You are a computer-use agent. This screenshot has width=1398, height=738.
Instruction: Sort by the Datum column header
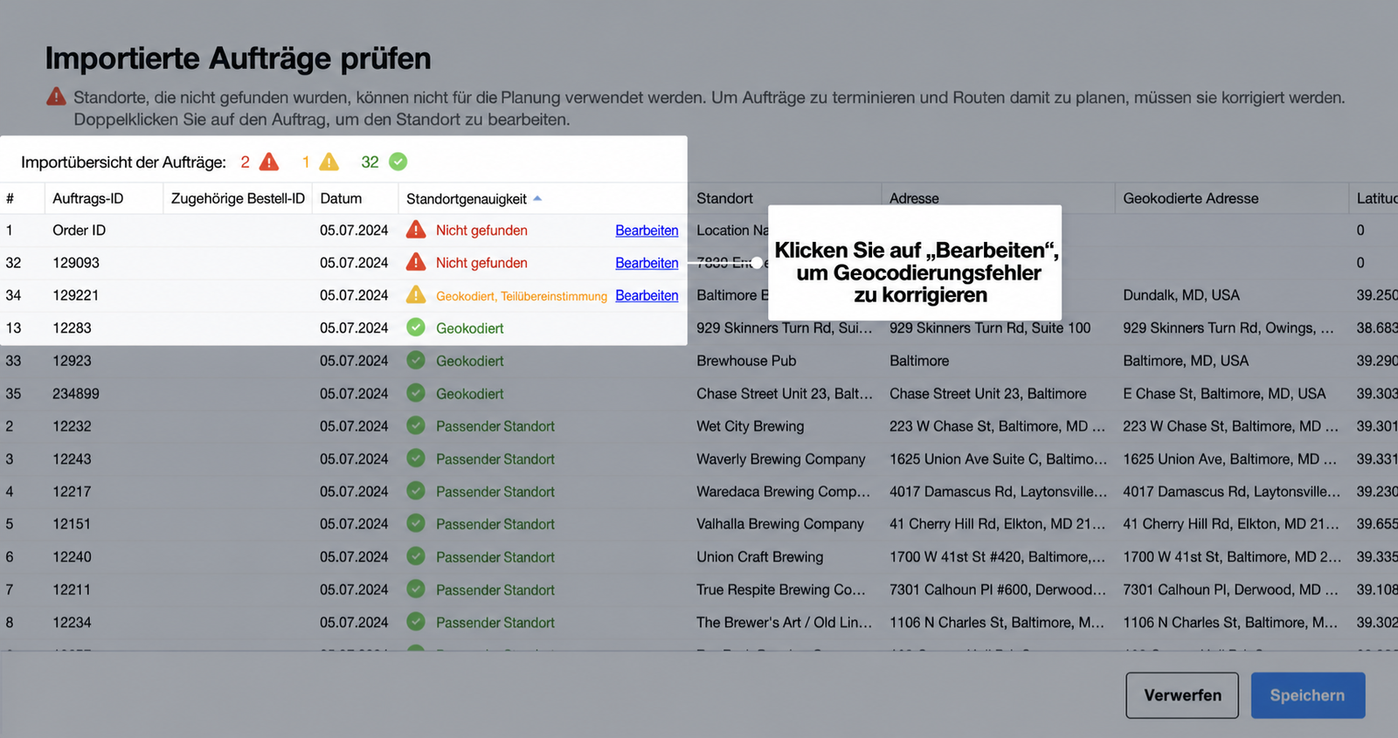point(341,198)
